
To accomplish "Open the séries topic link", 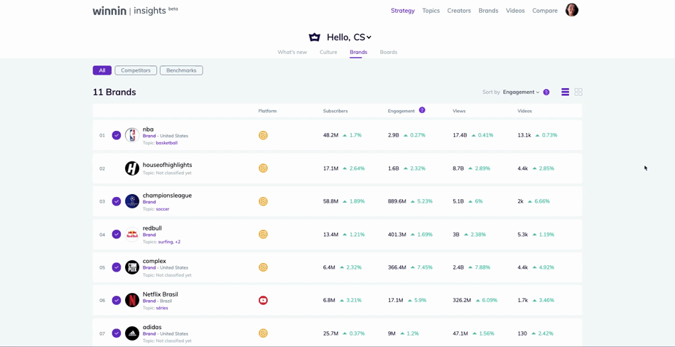I will pos(162,308).
